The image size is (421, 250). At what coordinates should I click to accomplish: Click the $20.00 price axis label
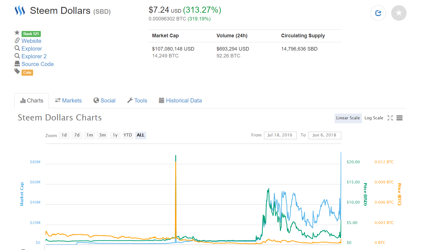click(353, 162)
